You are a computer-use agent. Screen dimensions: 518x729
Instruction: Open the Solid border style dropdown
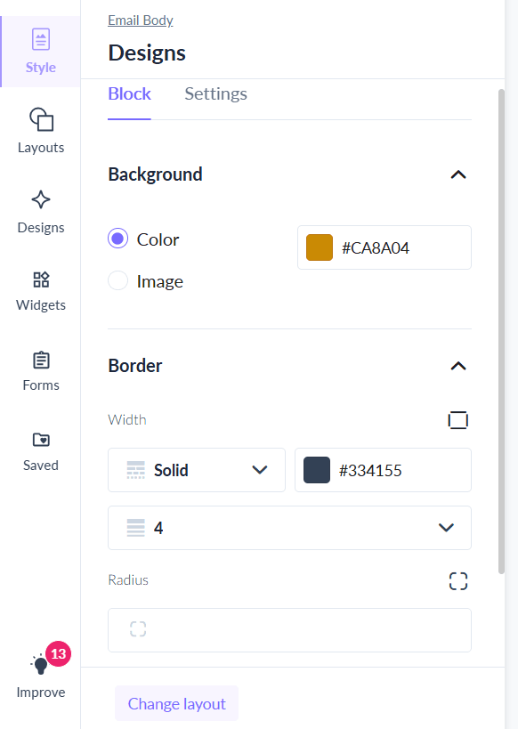coord(196,470)
